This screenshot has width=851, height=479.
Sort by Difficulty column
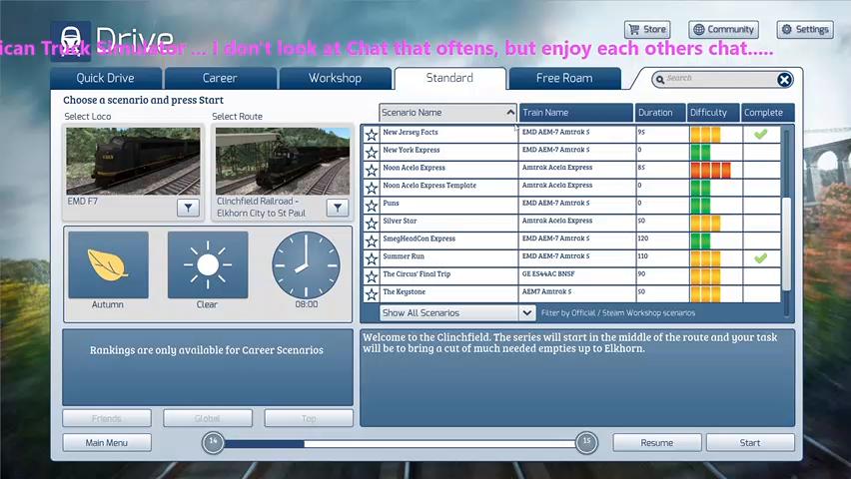tap(713, 113)
